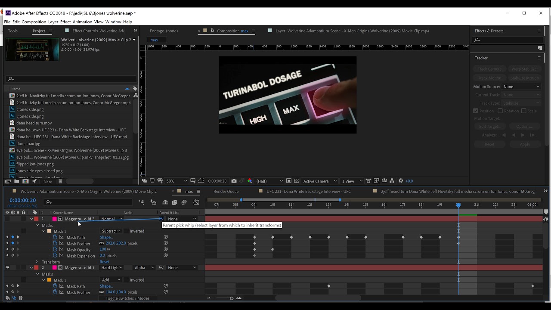Image resolution: width=551 pixels, height=310 pixels.
Task: Open the Subtract mask mode dropdown
Action: 111,231
